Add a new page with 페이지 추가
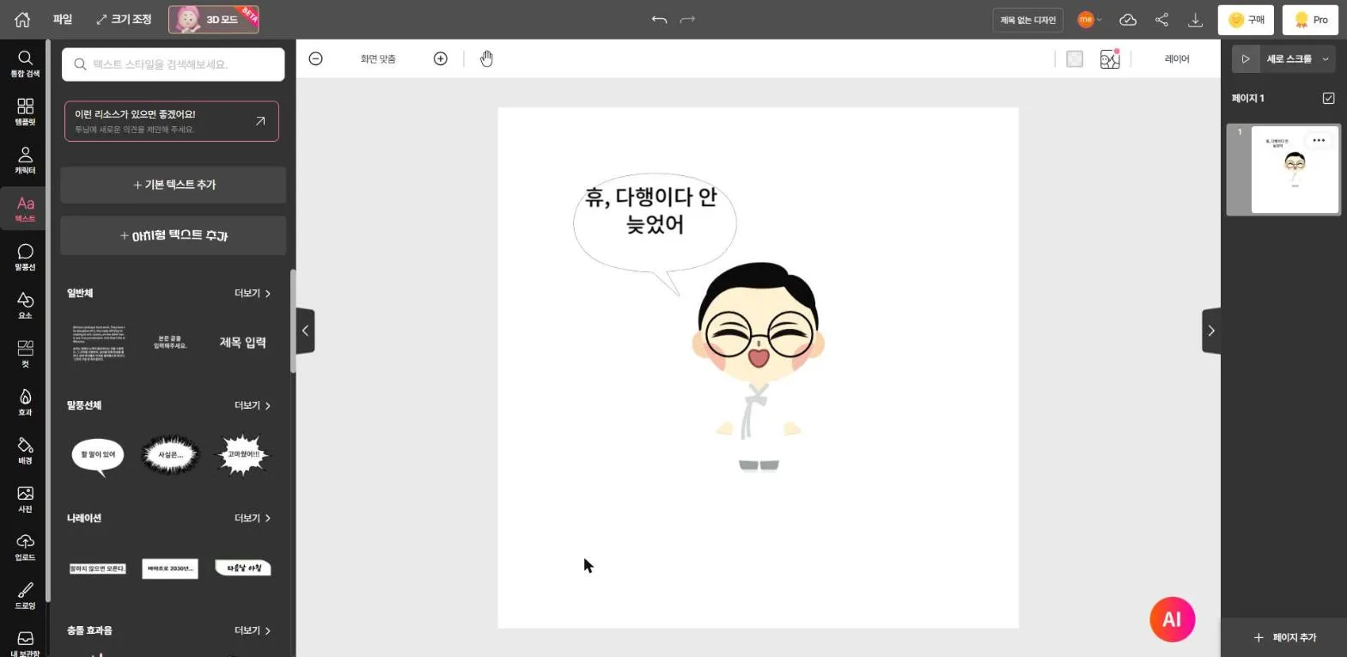This screenshot has height=657, width=1347. tap(1284, 637)
